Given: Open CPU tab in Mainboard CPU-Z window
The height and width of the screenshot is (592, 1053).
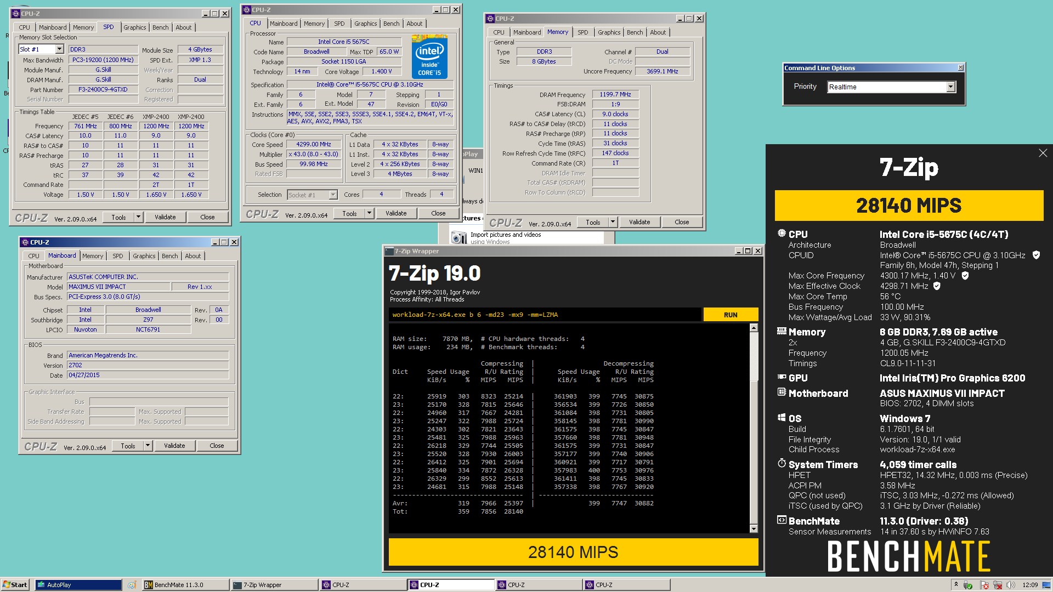Looking at the screenshot, I should (33, 256).
